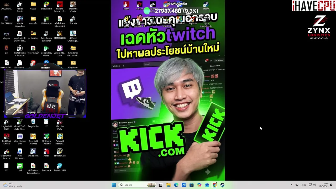Image resolution: width=336 pixels, height=189 pixels.
Task: Switch to Steam in the taskbar
Action: coord(222,185)
